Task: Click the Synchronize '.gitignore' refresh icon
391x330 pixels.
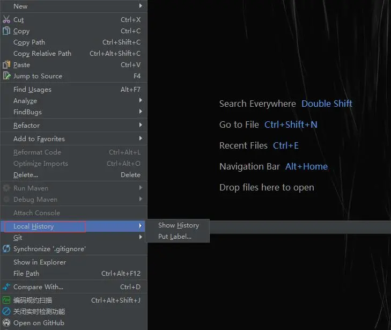Action: pos(6,249)
